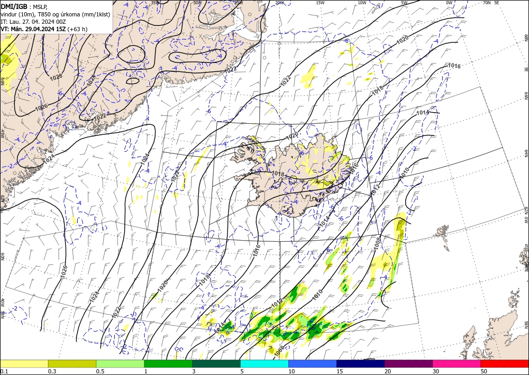Pick the cyan 5–10 mm legend swatch
The height and width of the screenshot is (375, 529).
264,363
